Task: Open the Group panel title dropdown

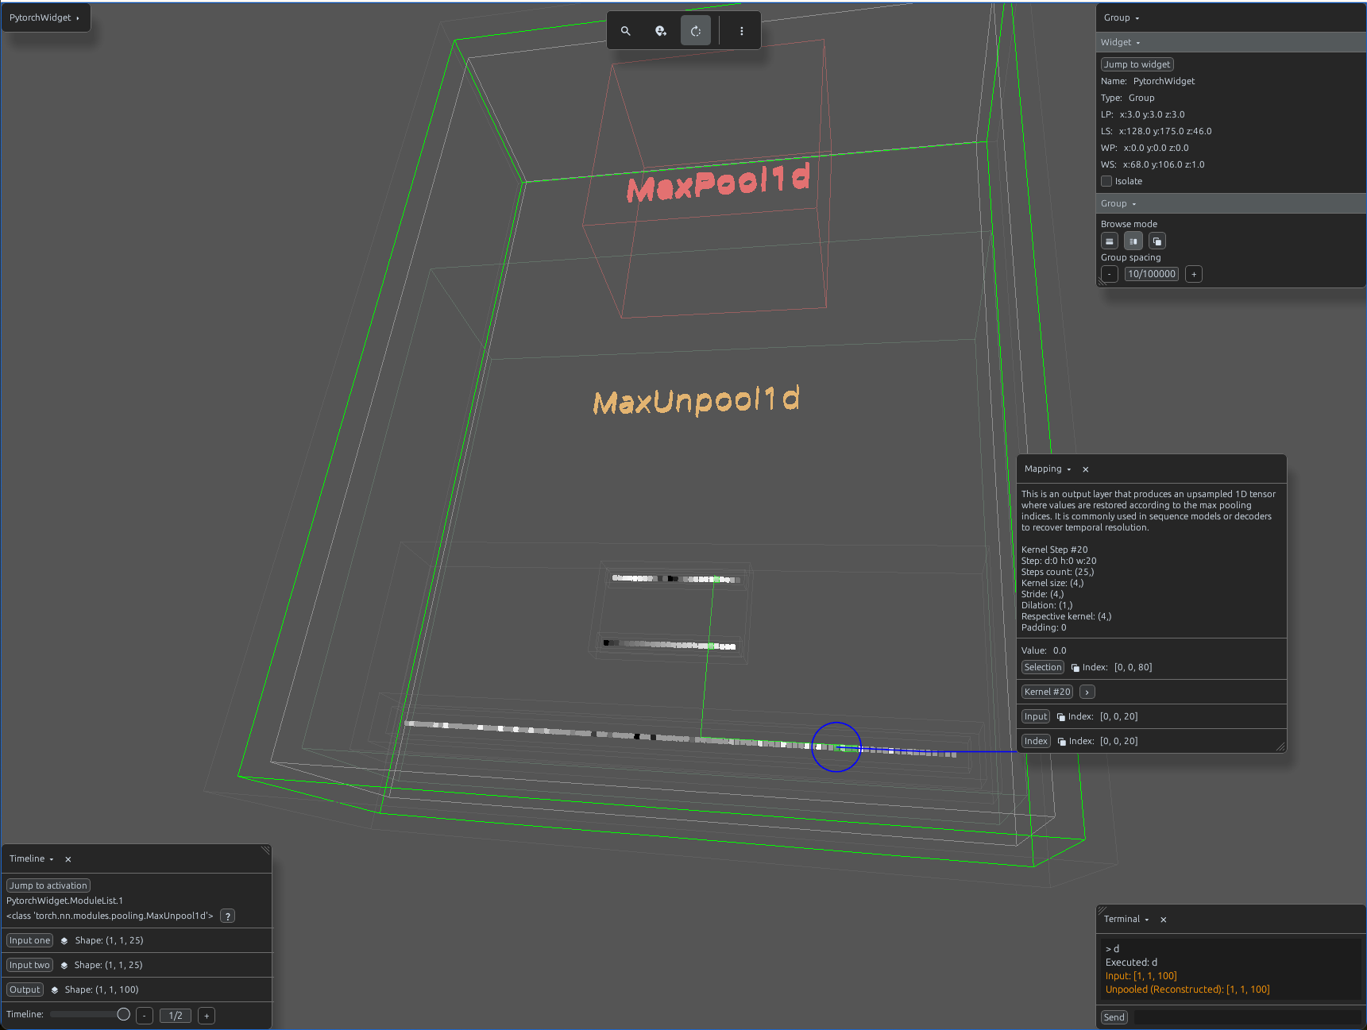Action: 1121,17
